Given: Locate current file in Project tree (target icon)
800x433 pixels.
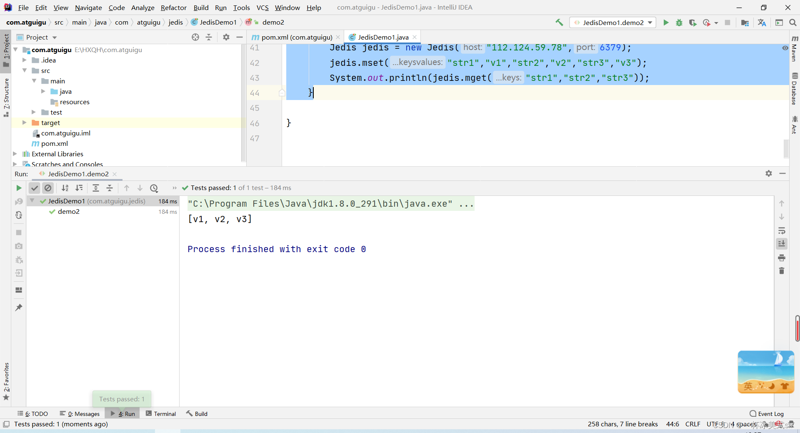Looking at the screenshot, I should coord(195,37).
